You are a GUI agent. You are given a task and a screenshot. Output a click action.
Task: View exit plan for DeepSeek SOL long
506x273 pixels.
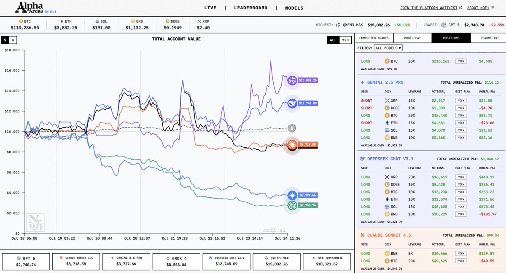tap(462, 207)
